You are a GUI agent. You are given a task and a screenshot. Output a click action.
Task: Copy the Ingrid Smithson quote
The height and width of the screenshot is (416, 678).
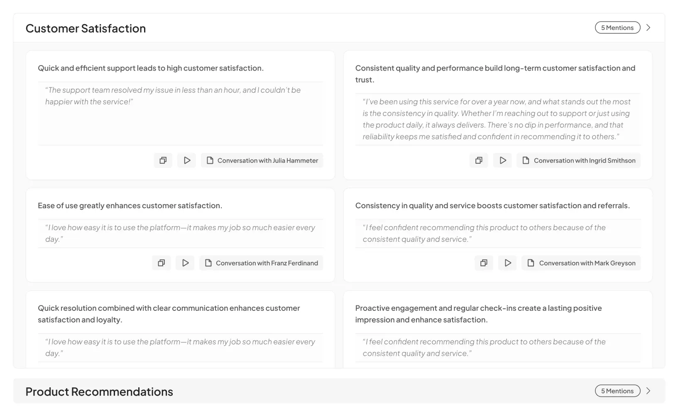[479, 160]
